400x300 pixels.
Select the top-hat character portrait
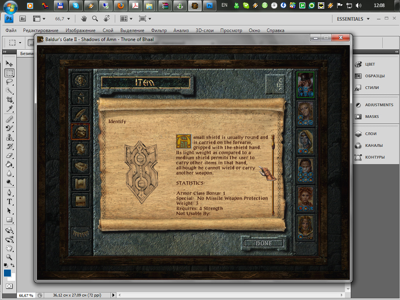tap(305, 84)
